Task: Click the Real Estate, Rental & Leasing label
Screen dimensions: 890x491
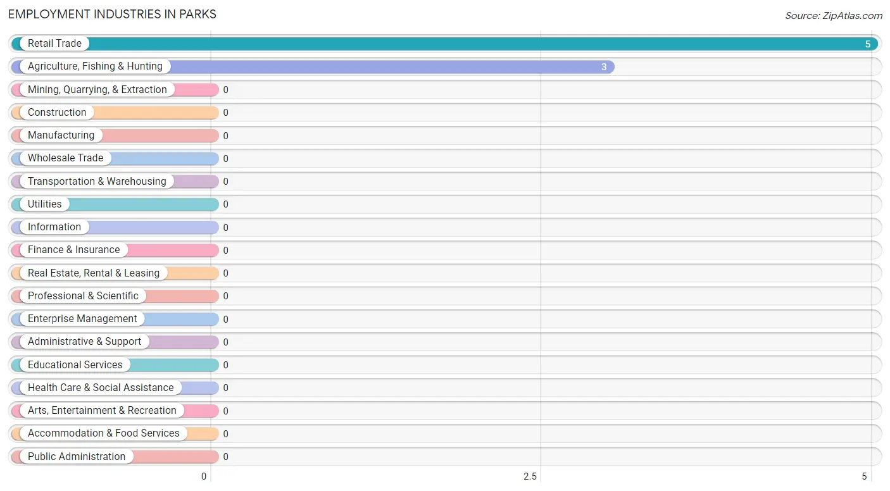Action: click(x=94, y=273)
